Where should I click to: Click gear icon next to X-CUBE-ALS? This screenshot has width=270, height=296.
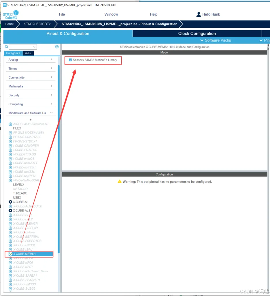click(x=10, y=211)
